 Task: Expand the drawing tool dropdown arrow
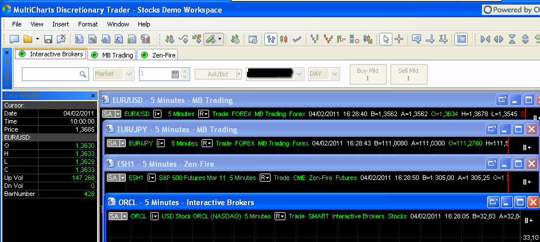point(219,39)
